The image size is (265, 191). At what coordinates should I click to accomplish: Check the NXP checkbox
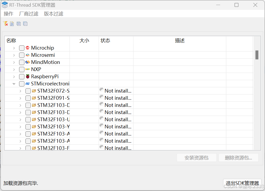(x=22, y=69)
